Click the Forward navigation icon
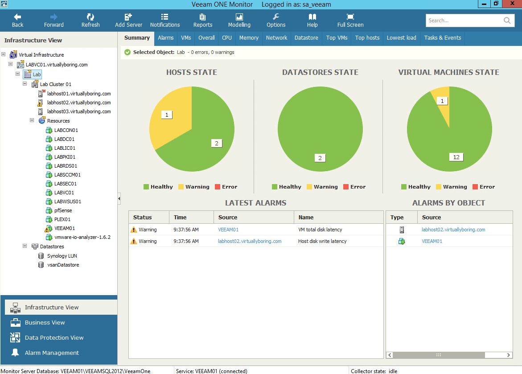 click(53, 16)
